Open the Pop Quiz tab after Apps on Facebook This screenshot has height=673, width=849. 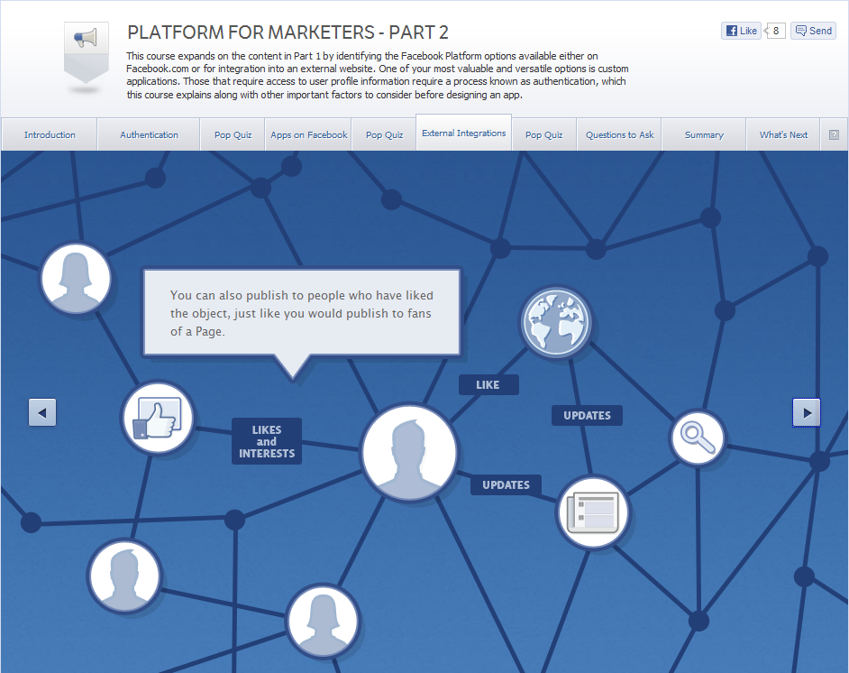tap(385, 135)
